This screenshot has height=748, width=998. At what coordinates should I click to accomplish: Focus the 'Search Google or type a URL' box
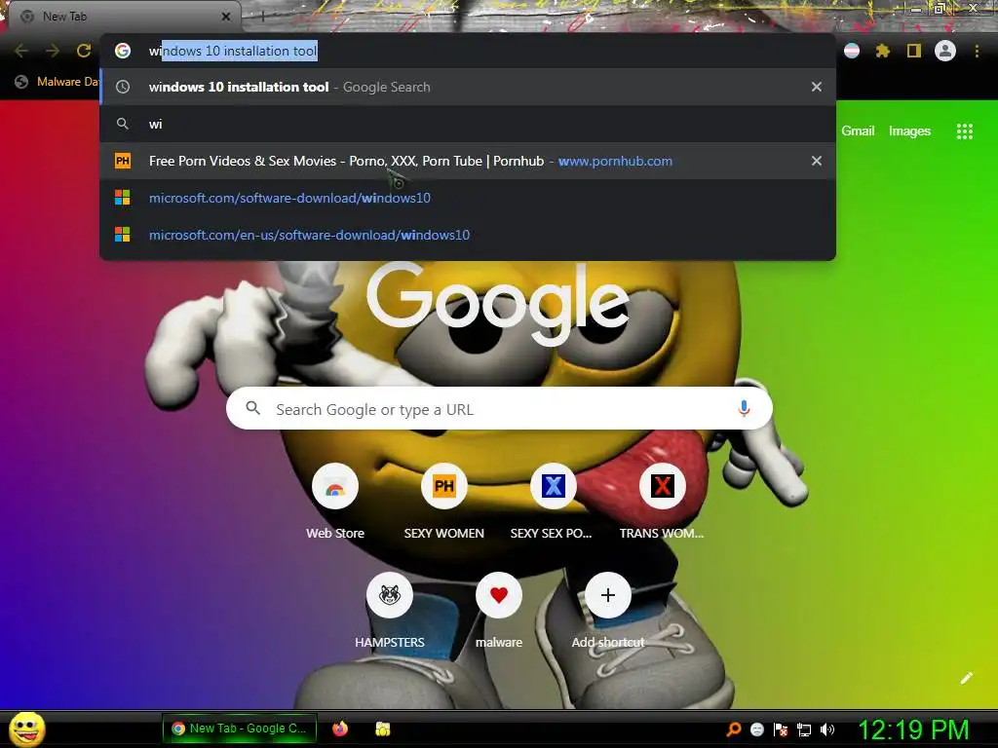tap(499, 409)
